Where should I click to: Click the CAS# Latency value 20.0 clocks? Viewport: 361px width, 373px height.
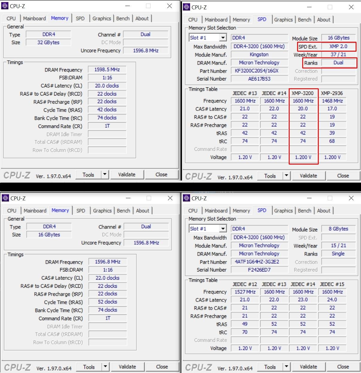tap(107, 86)
